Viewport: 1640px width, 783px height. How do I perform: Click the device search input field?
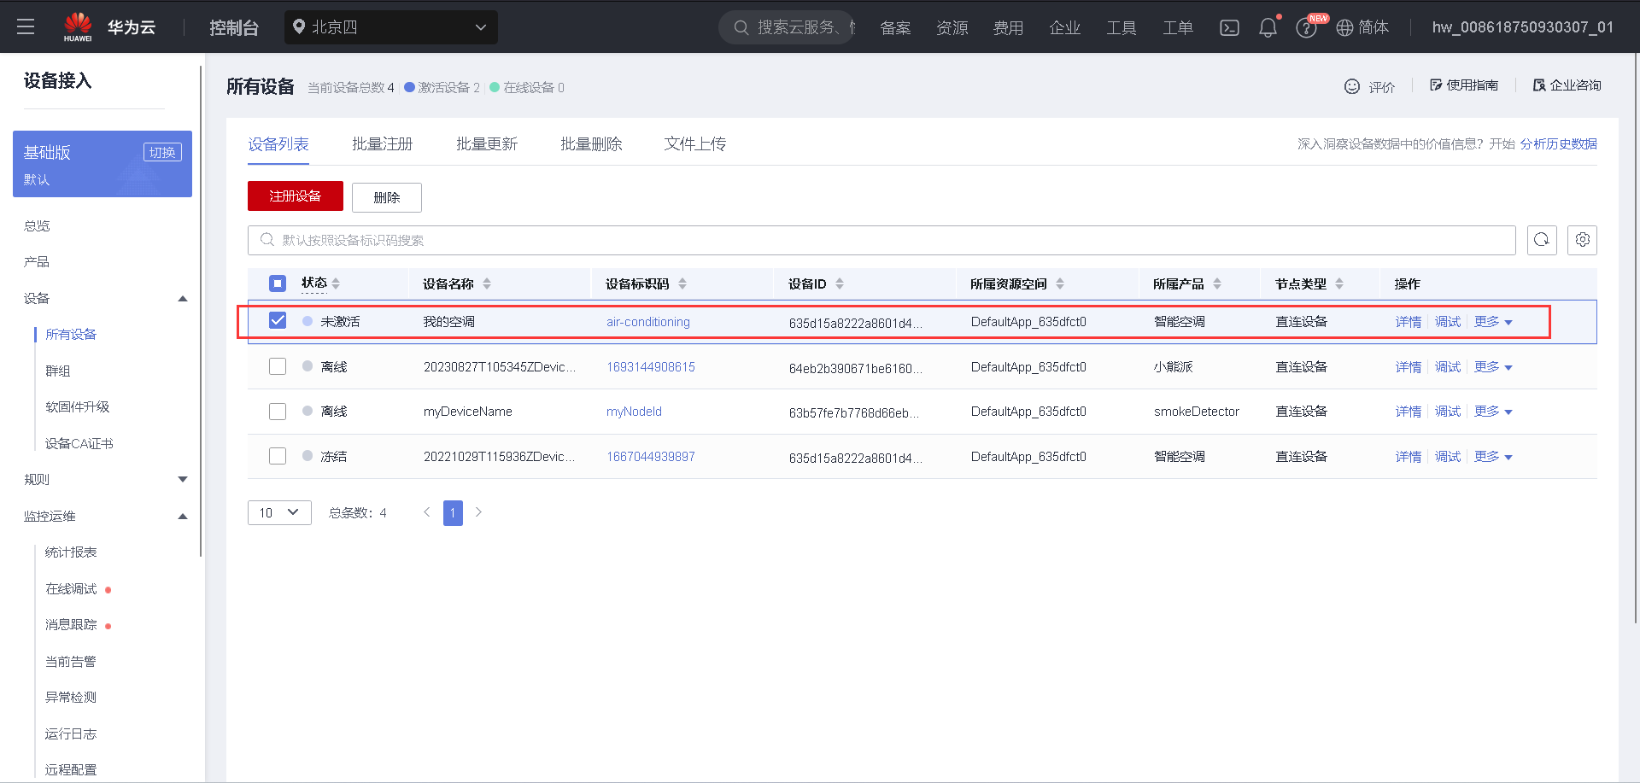769,240
